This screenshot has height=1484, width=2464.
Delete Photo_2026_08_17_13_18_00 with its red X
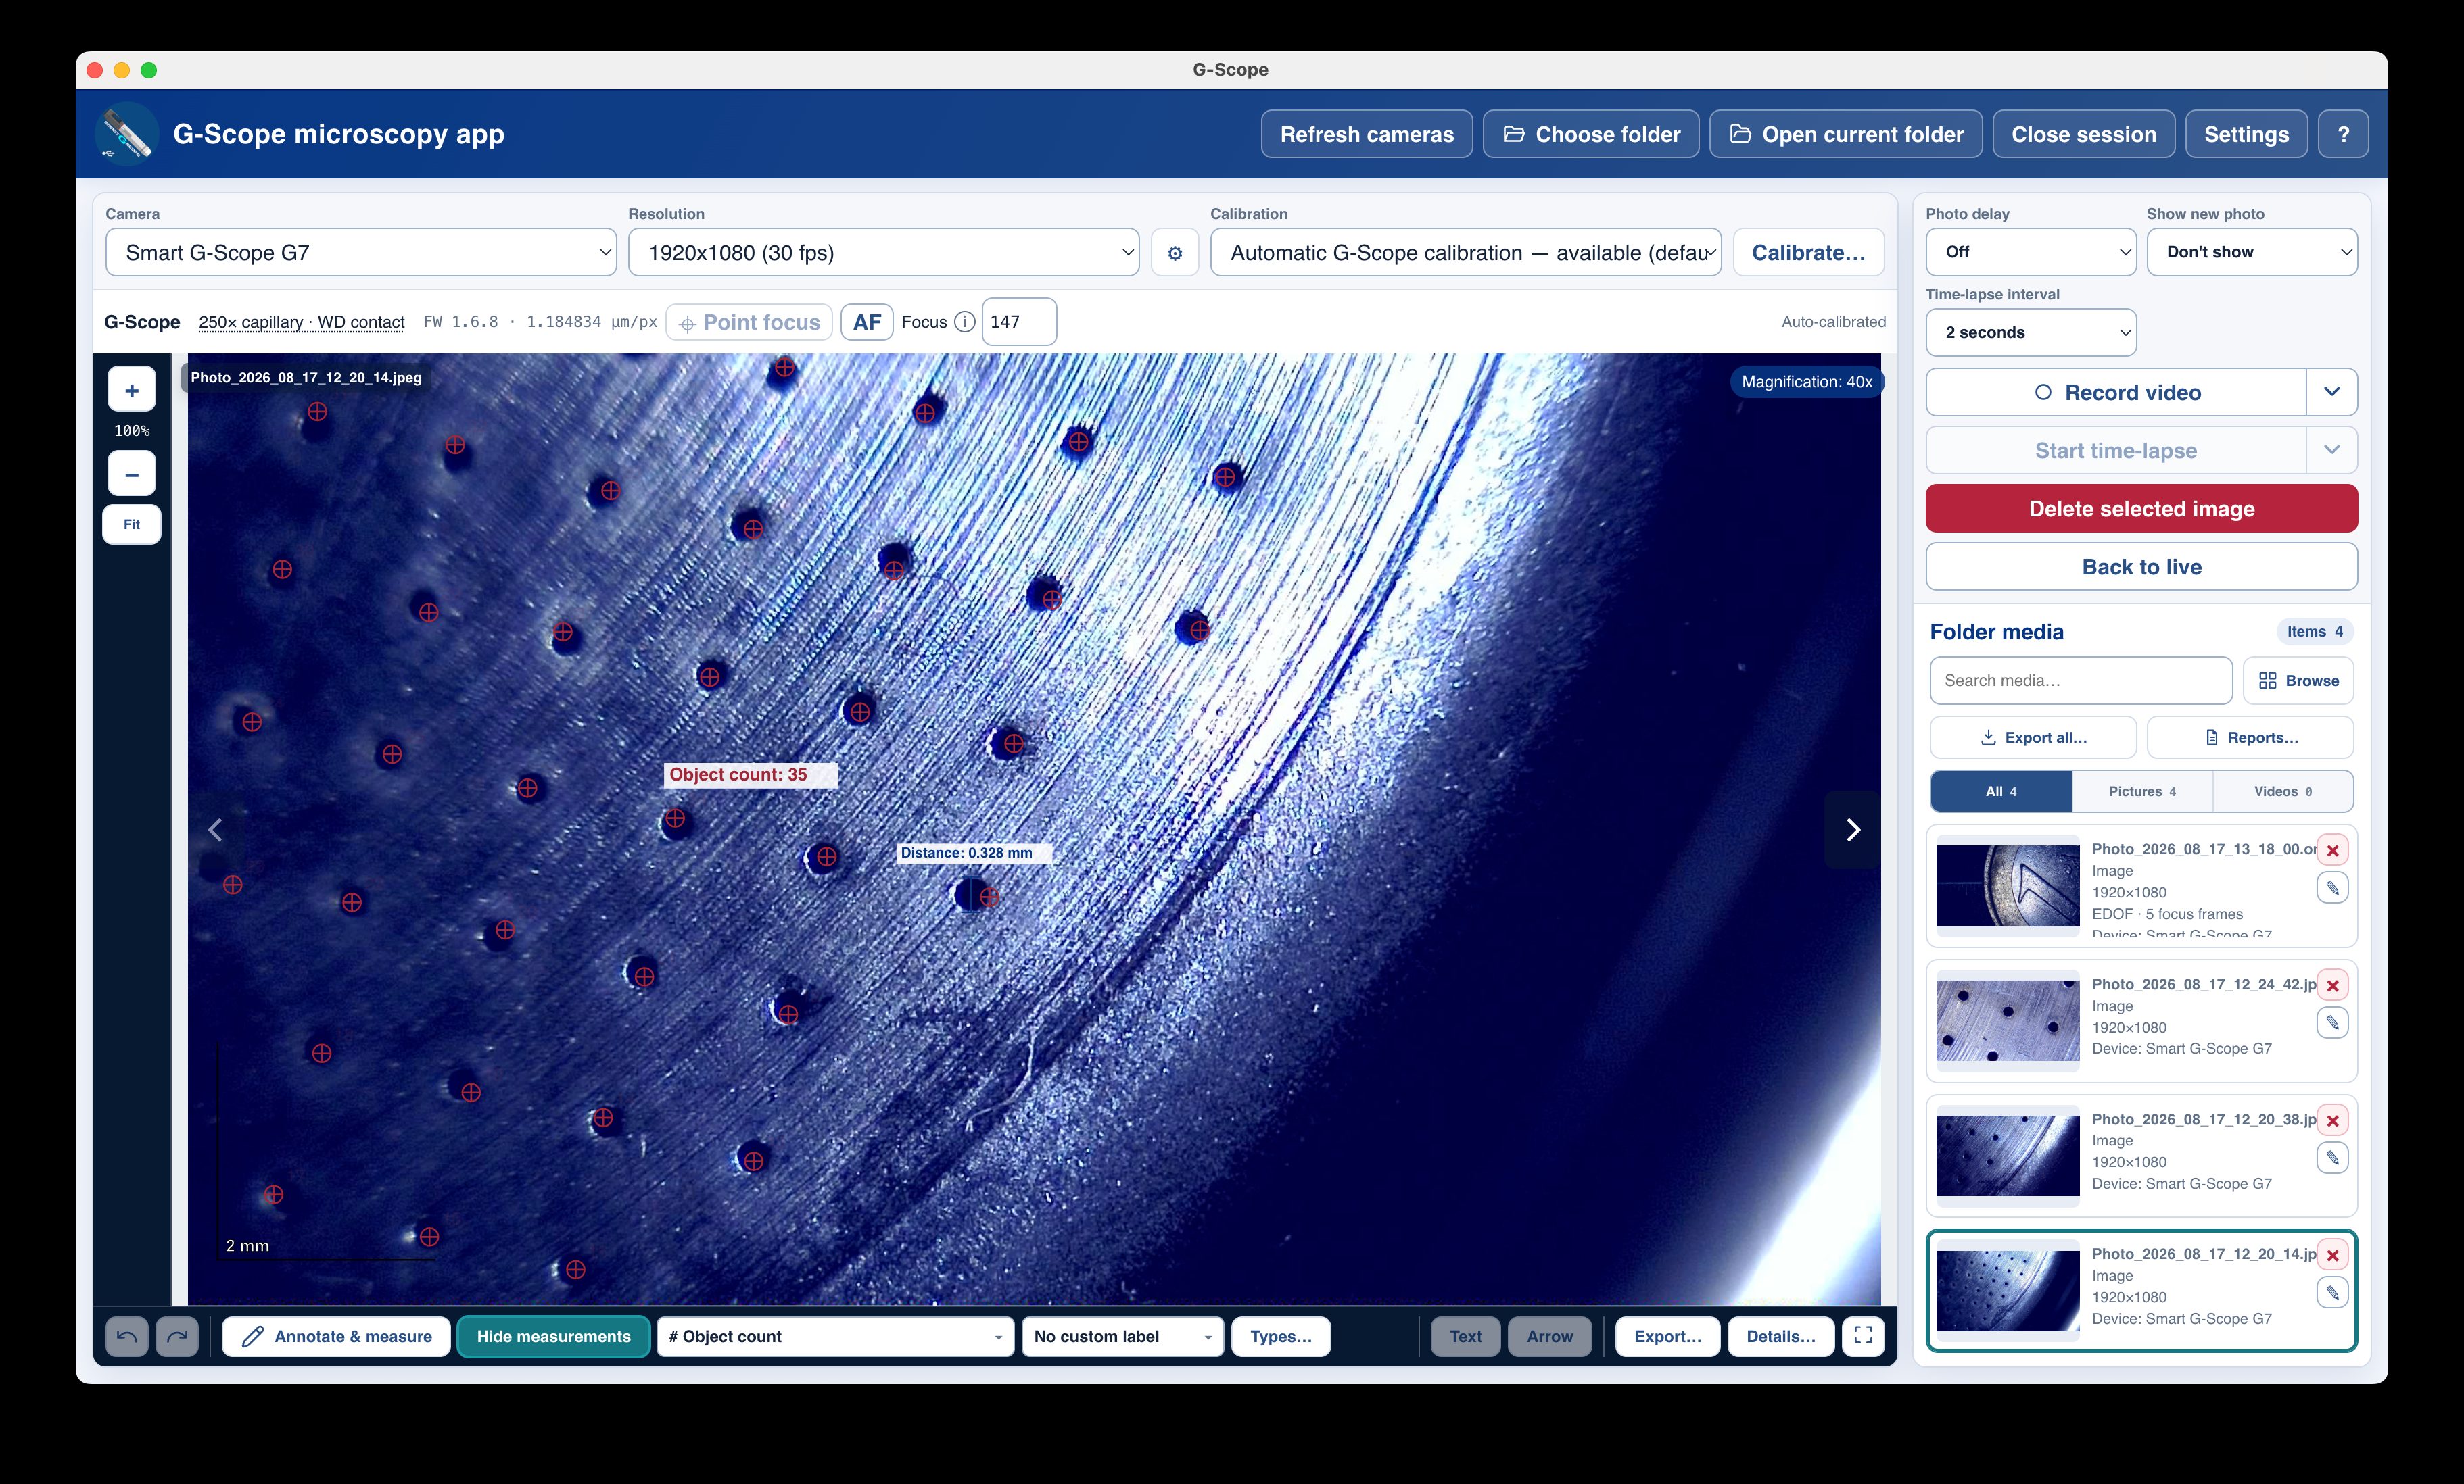click(2332, 850)
